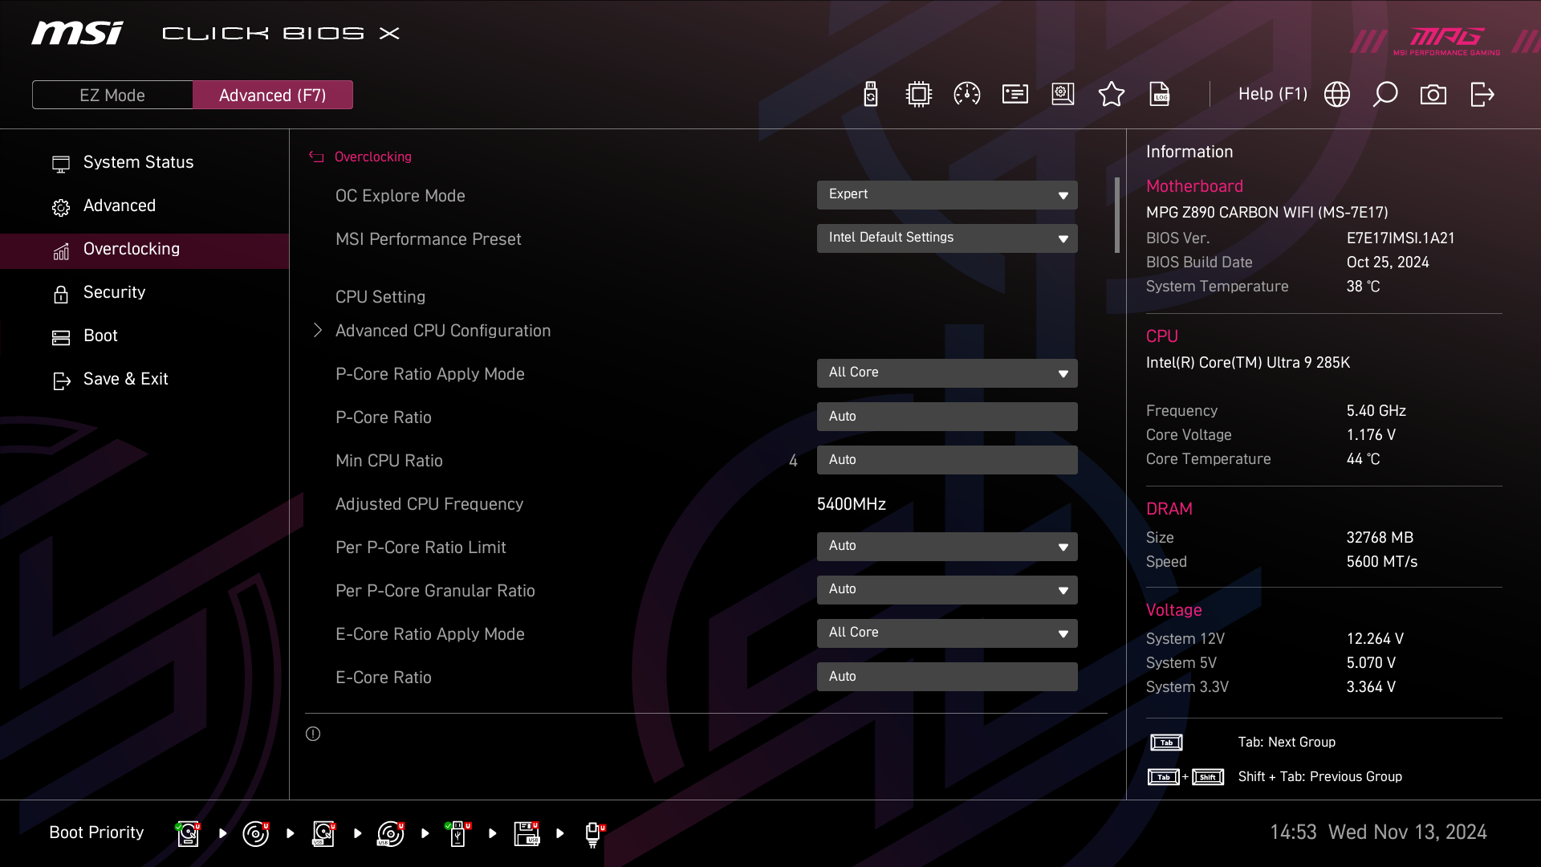Open the OC Explore Mode dropdown
This screenshot has height=867, width=1541.
tap(946, 195)
